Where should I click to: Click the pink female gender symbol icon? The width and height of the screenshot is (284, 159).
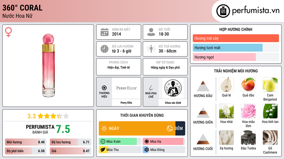8,32
